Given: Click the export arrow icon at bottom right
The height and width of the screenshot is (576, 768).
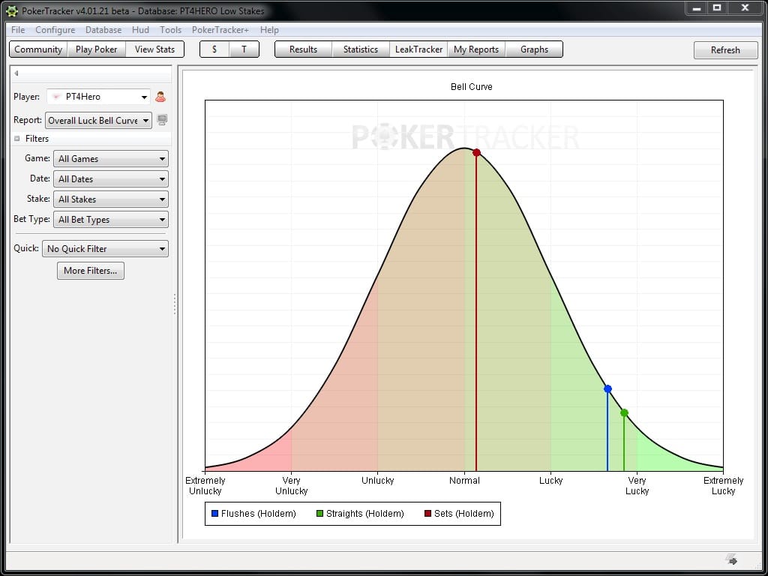Looking at the screenshot, I should (731, 559).
